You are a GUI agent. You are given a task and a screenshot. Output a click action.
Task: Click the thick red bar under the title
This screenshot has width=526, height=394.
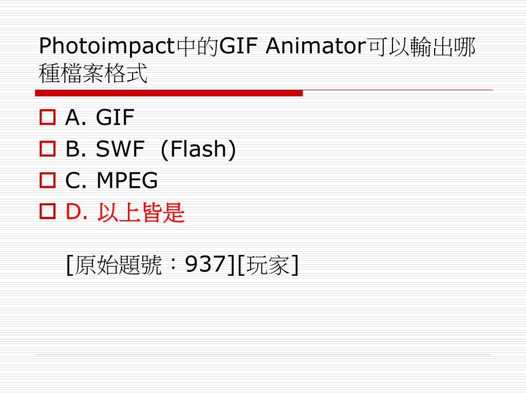[169, 93]
